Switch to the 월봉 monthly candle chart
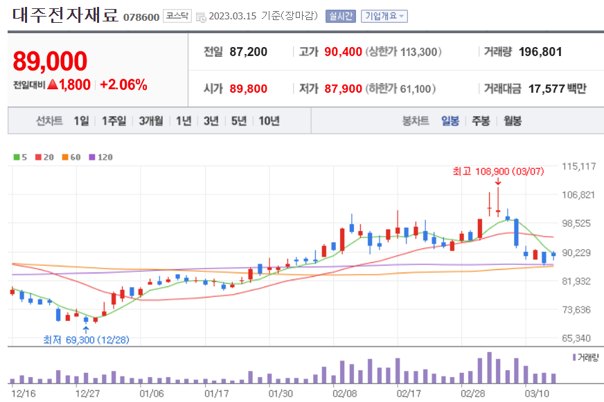604x402 pixels. tap(513, 121)
